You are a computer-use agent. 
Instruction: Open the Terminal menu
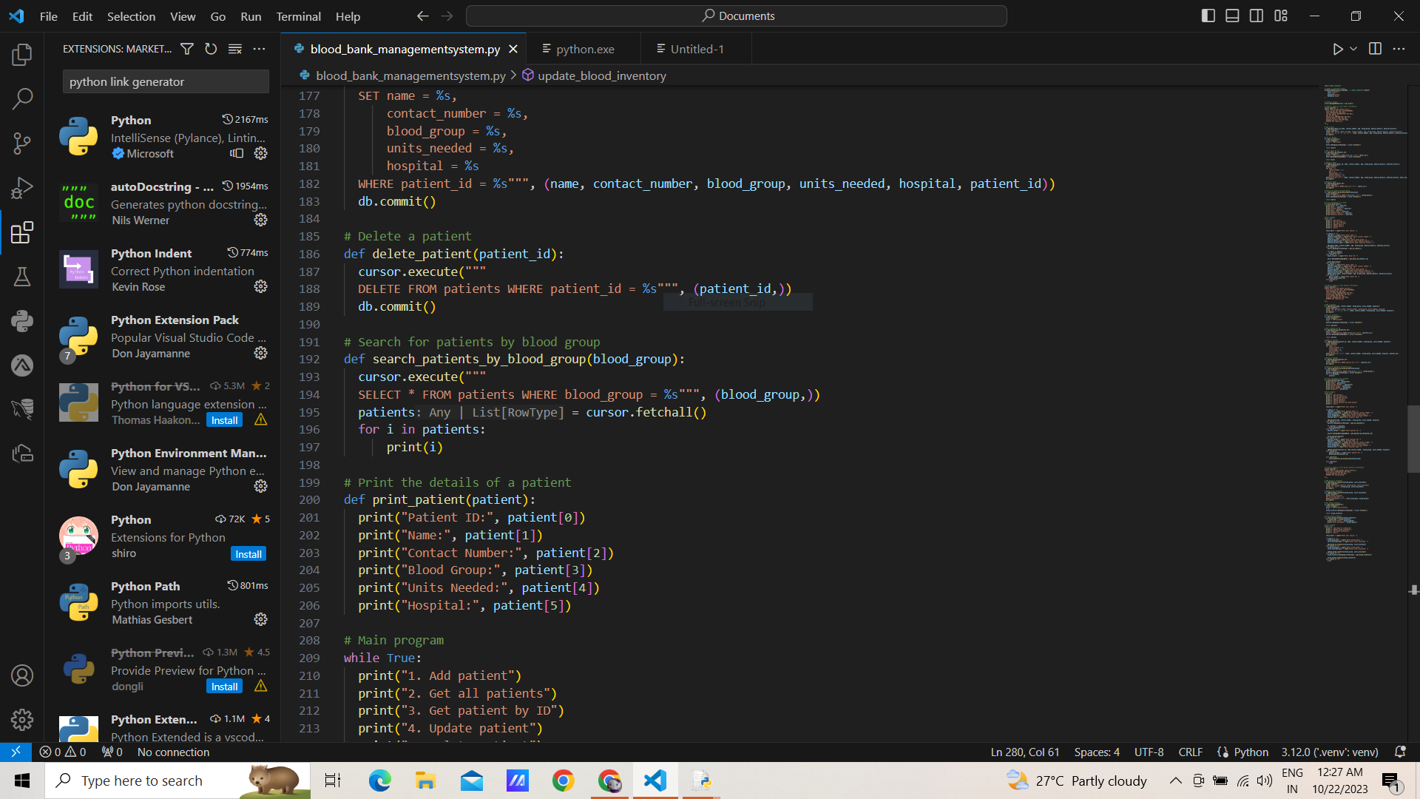298,16
